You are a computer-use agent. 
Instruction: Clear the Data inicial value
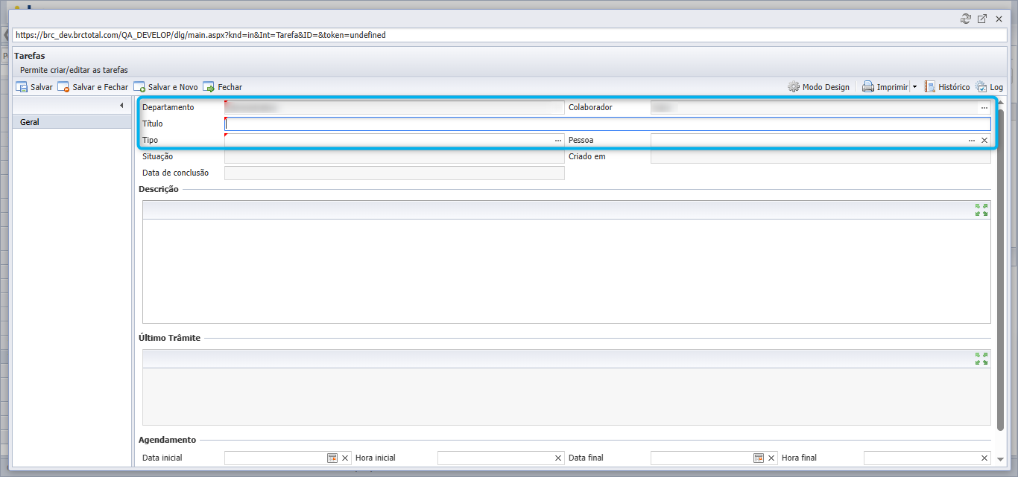tap(345, 458)
